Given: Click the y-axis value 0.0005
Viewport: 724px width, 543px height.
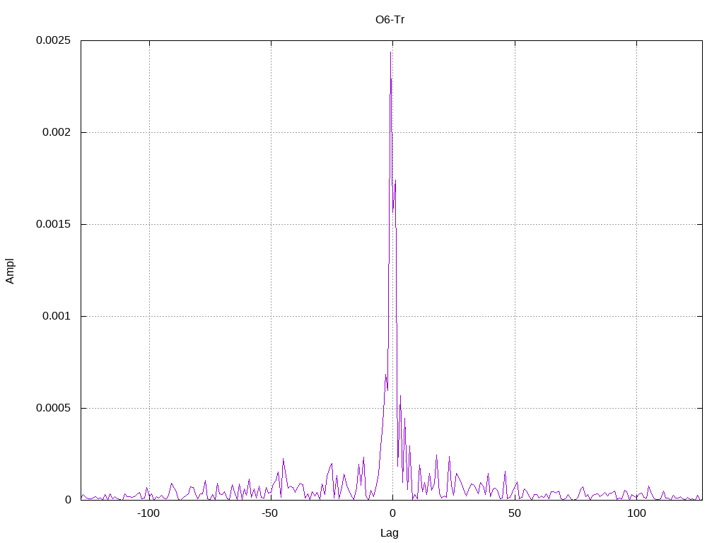Looking at the screenshot, I should (x=54, y=408).
